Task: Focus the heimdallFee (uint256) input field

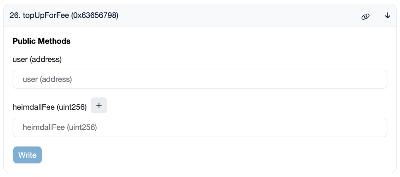Action: tap(200, 127)
